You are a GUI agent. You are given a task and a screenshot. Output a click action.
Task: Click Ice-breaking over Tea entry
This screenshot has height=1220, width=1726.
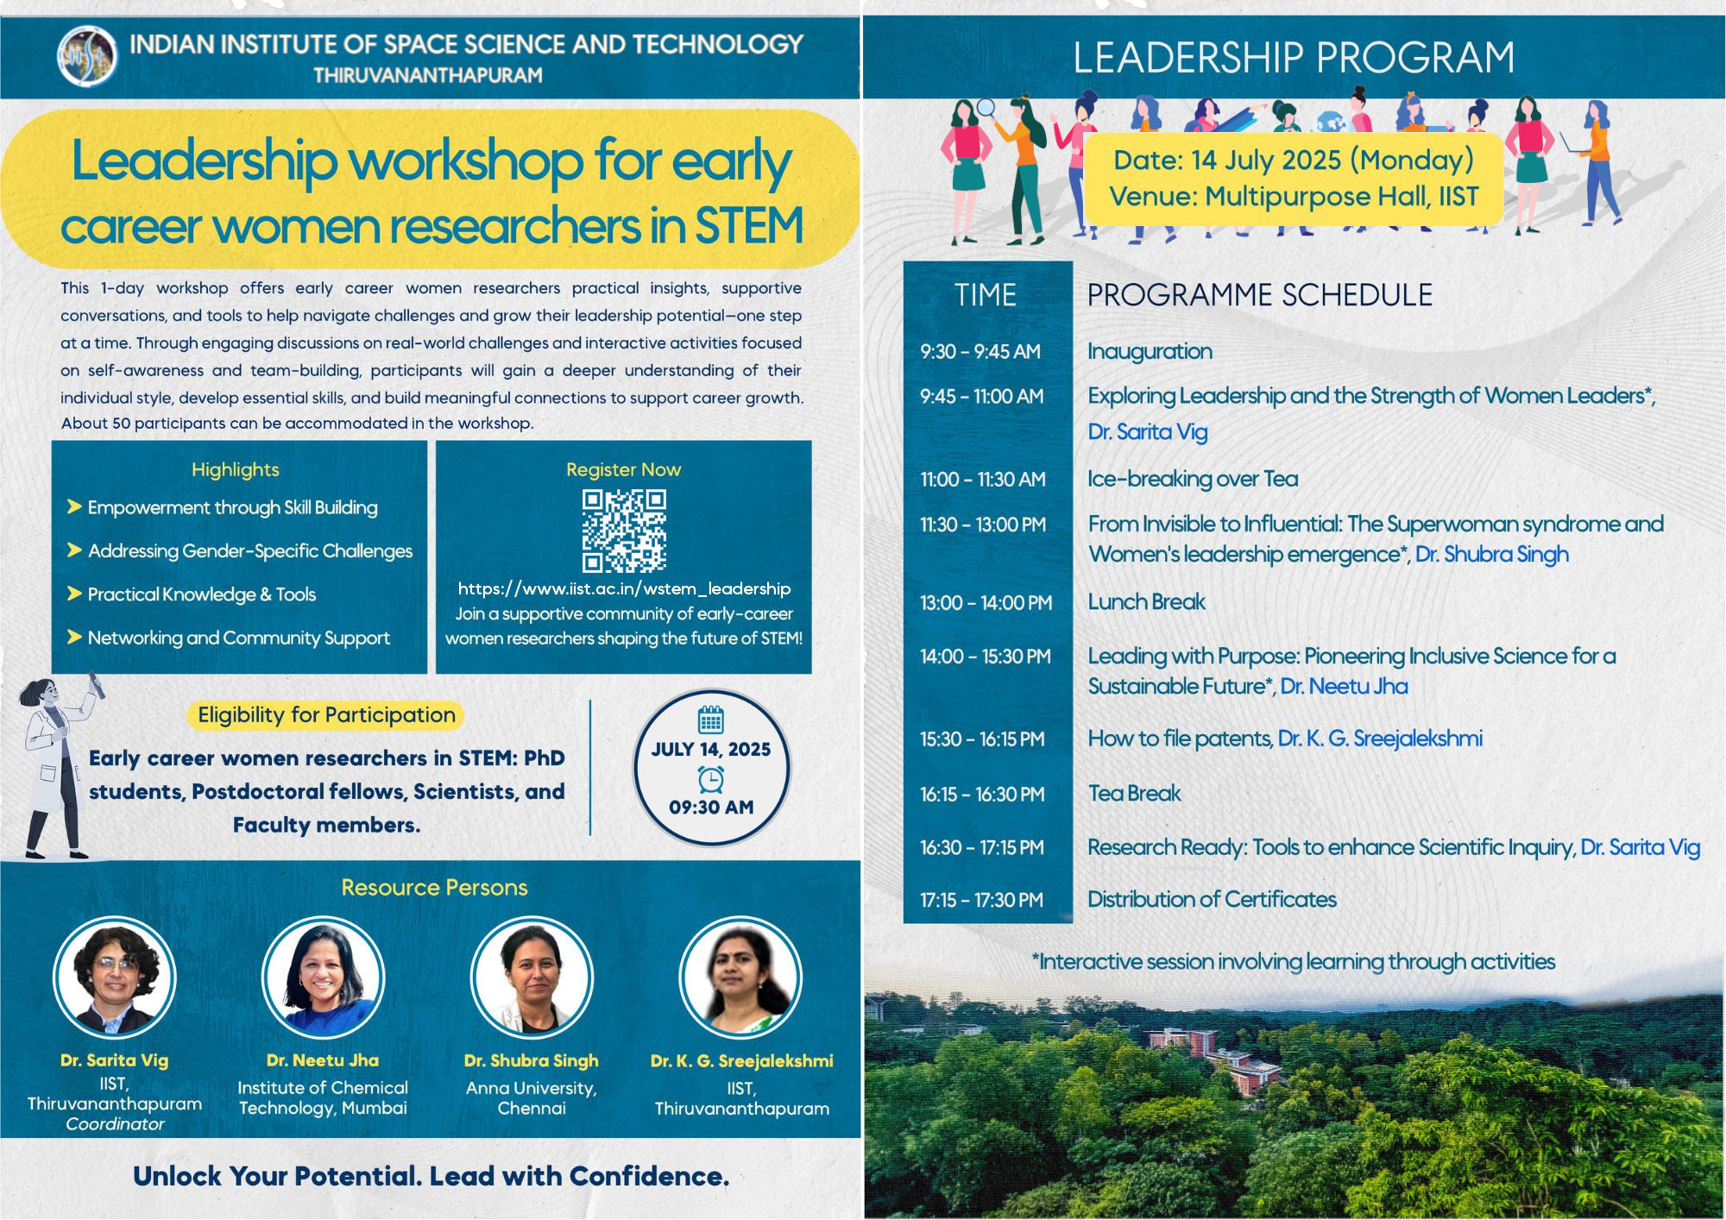tap(1193, 479)
